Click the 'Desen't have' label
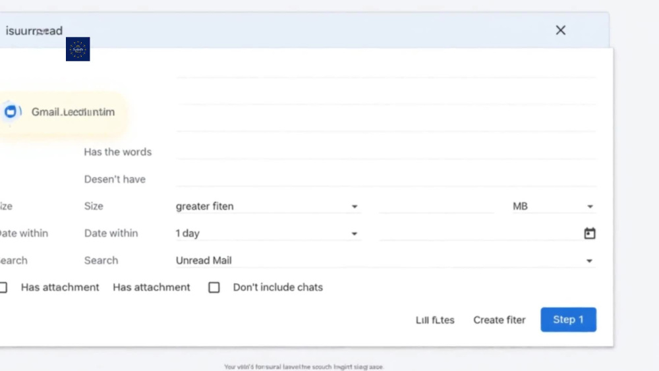659x371 pixels. pyautogui.click(x=115, y=179)
